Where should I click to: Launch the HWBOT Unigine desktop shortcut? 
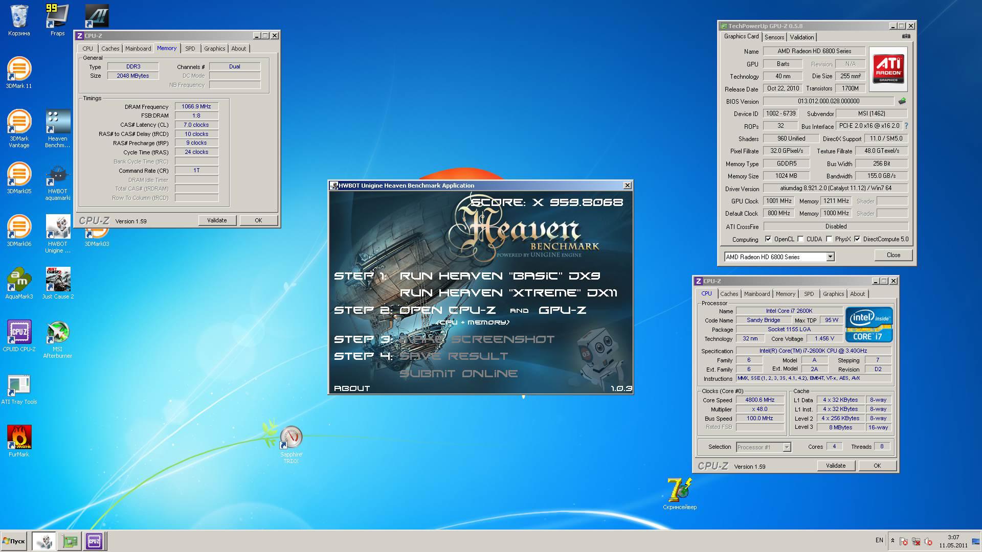click(x=57, y=235)
